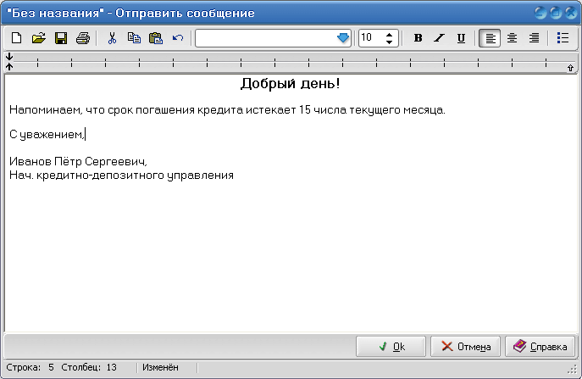Align text left
582x379 pixels.
[490, 38]
